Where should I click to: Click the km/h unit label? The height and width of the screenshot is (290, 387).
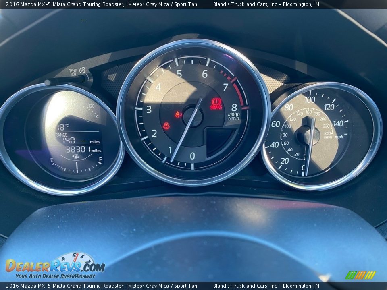click(x=328, y=137)
